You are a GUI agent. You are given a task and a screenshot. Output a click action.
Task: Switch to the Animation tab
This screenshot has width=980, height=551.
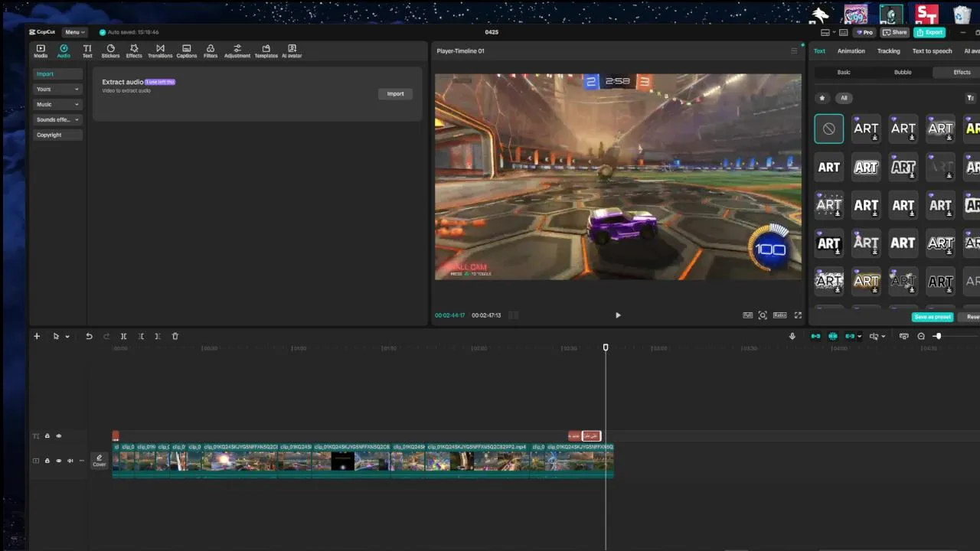click(x=851, y=51)
